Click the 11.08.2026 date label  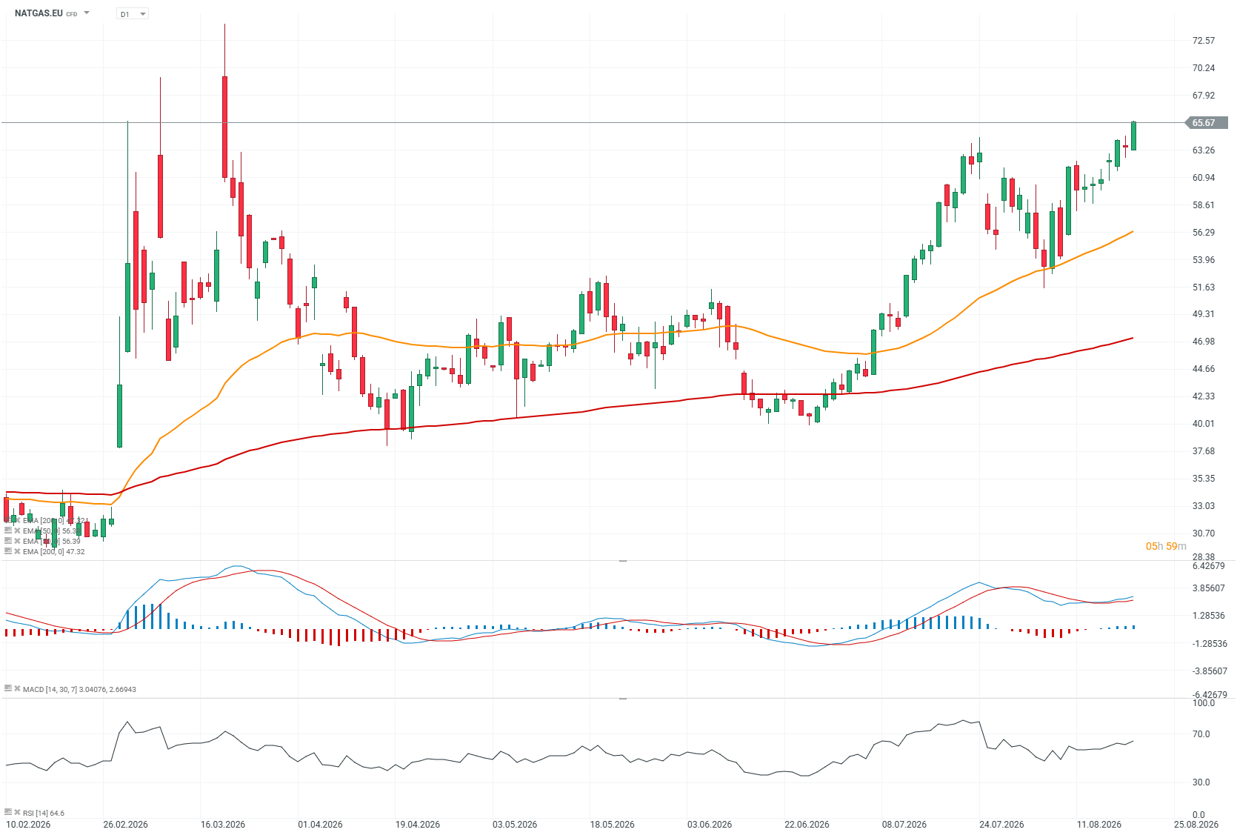(1099, 825)
